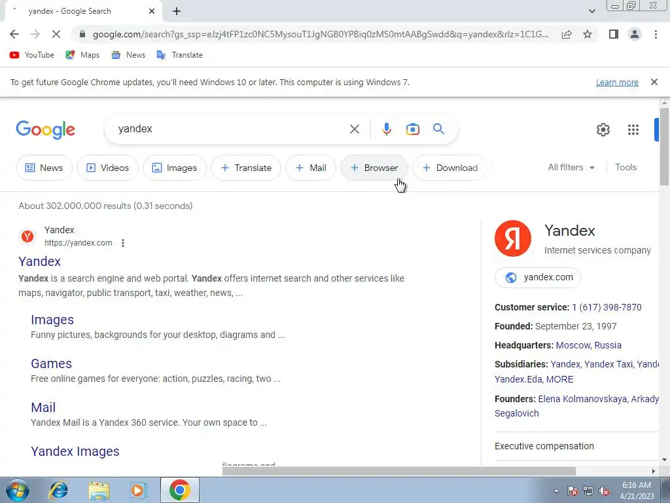Click the muted volume tray icon
Screen dimensions: 670x503
click(x=604, y=491)
